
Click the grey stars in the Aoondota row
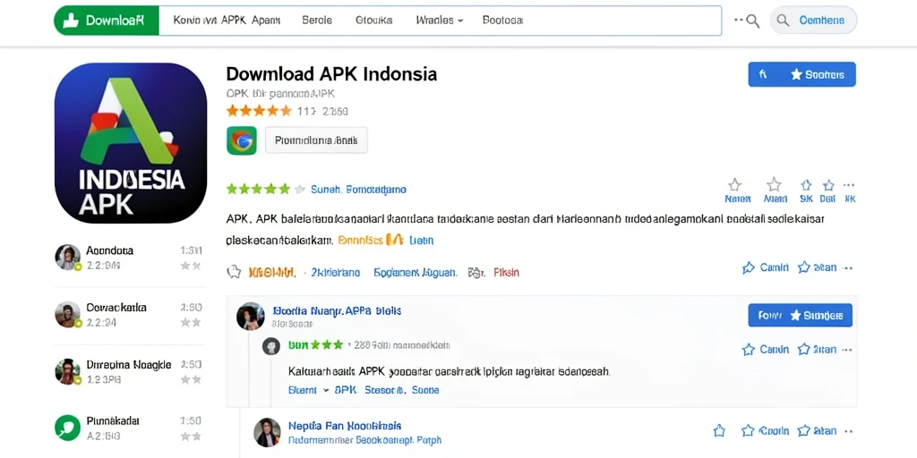pos(191,266)
